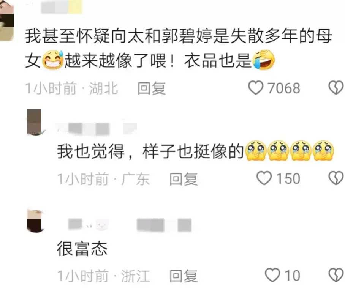The image size is (345, 290).
Task: Tap the first teary-eyed emoji in reply
Action: [x=256, y=151]
